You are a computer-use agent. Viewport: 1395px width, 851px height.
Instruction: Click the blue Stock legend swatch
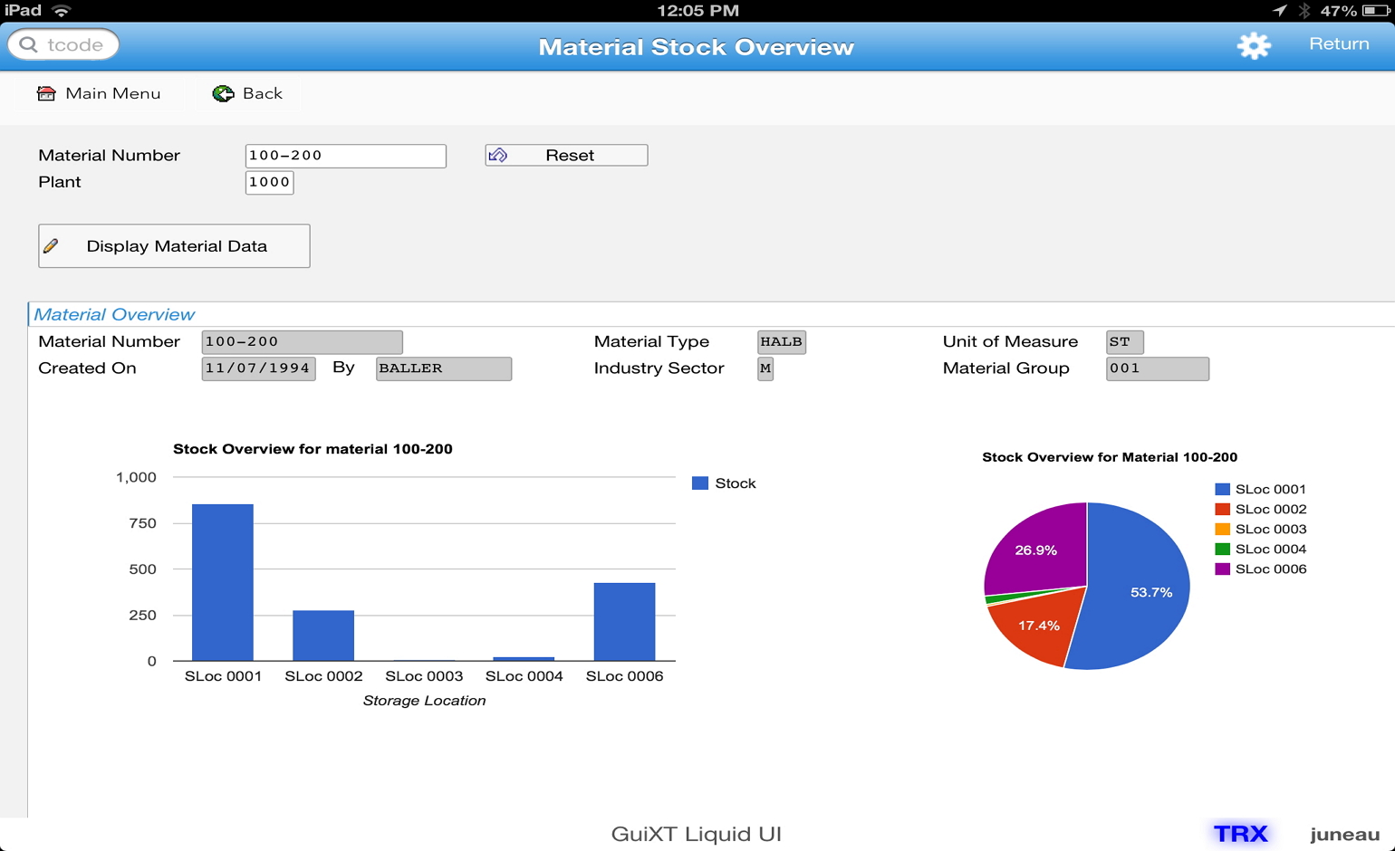pyautogui.click(x=699, y=483)
